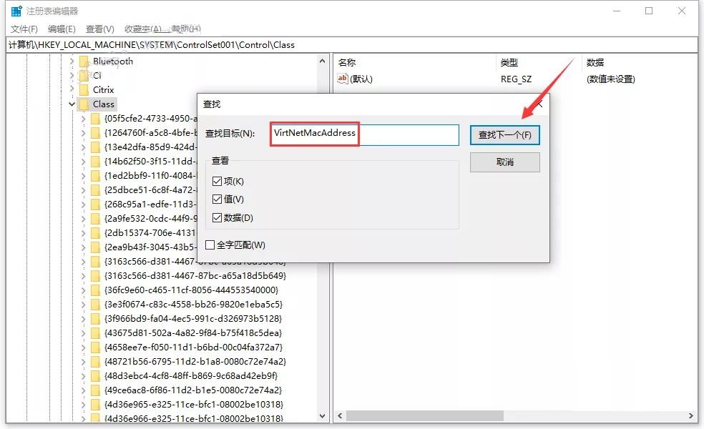Click folder icon of {48721b56-6795-11d2-b1a8-0080c72e74a2}
This screenshot has width=704, height=429.
coord(95,362)
